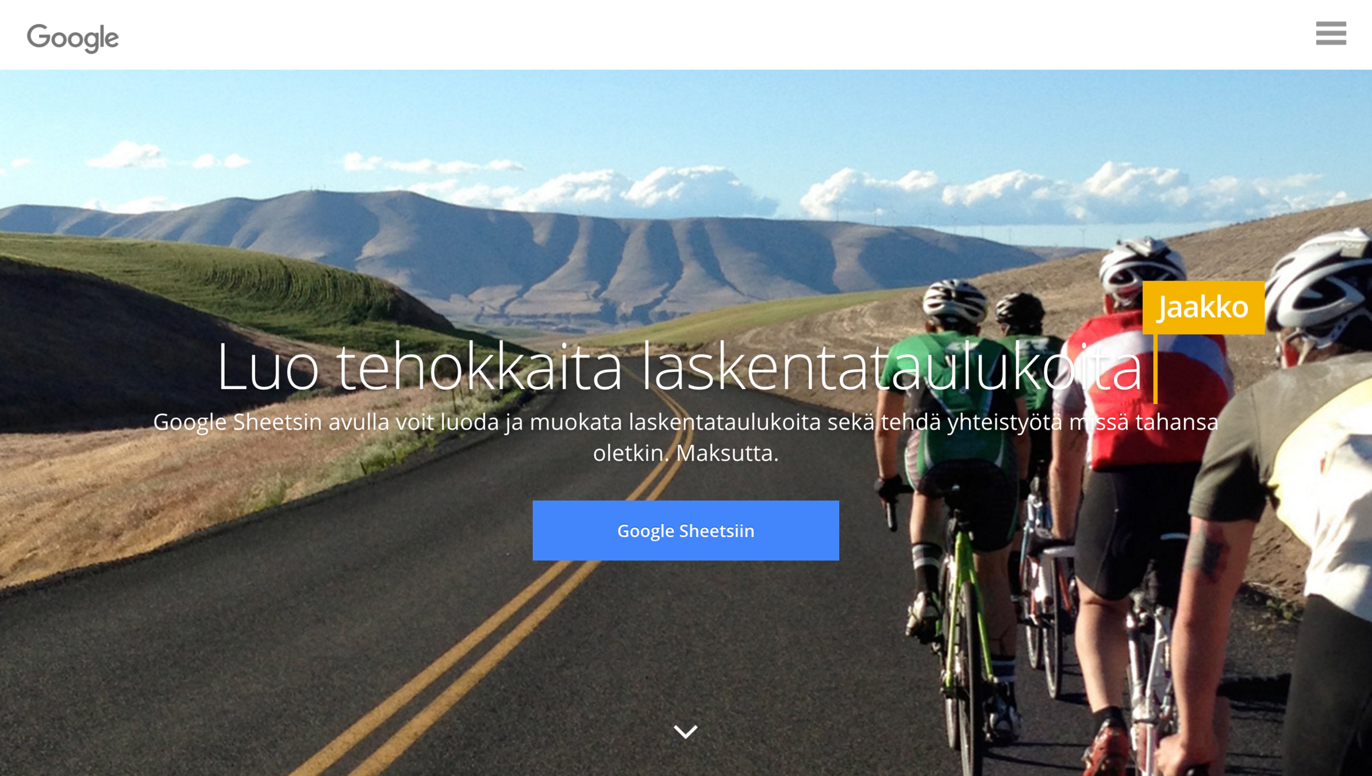Click the empty white header bar area
The width and height of the screenshot is (1372, 776).
[690, 34]
